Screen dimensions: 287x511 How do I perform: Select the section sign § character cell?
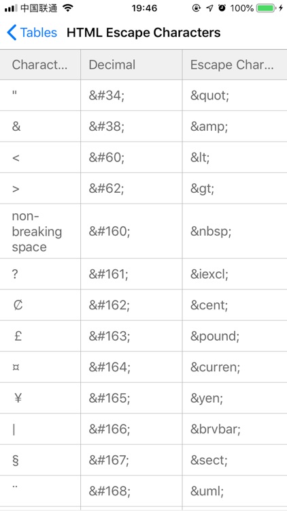(40, 460)
